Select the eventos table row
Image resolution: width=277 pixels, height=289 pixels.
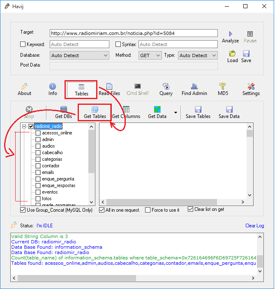50,192
